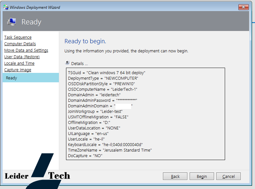Viewport: 255px width, 189px height.
Task: Close the Windows Deployment Wizard window
Action: [243, 7]
